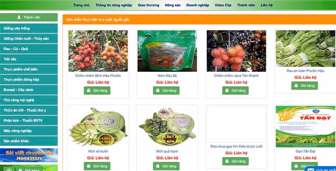Open the Gạo Tấn Đạt product image
The height and width of the screenshot is (171, 336).
click(305, 126)
